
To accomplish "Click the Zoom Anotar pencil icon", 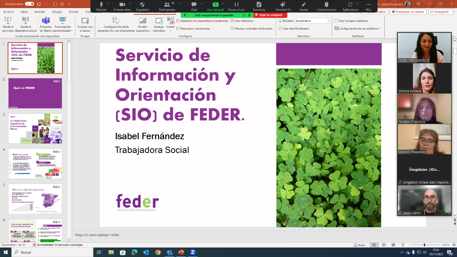I will click(304, 5).
